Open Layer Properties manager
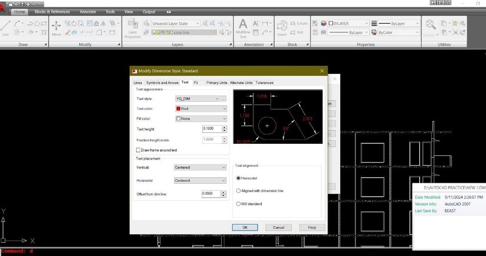The image size is (486, 256). pos(132,27)
